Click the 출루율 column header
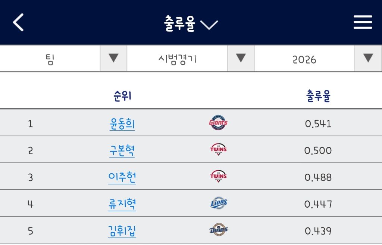The image size is (382, 245). (x=318, y=96)
